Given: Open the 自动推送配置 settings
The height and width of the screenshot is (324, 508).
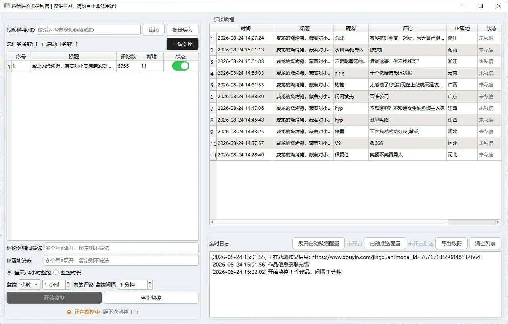Looking at the screenshot, I should tap(385, 243).
